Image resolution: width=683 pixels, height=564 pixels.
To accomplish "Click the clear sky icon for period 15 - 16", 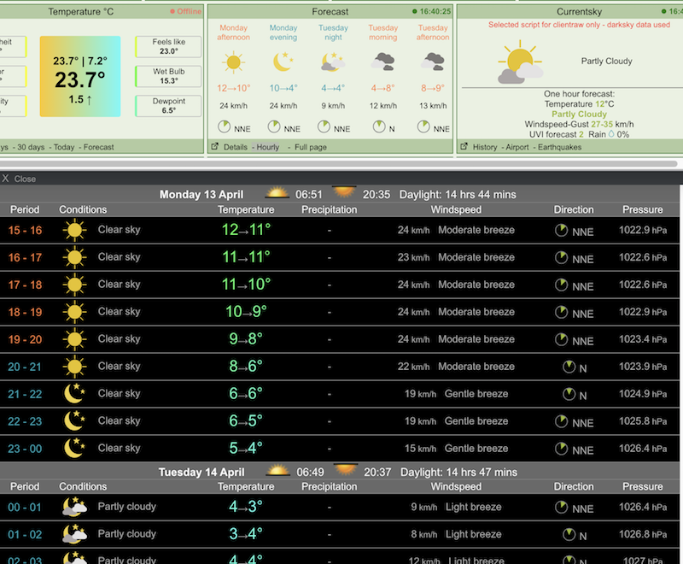I will (75, 230).
